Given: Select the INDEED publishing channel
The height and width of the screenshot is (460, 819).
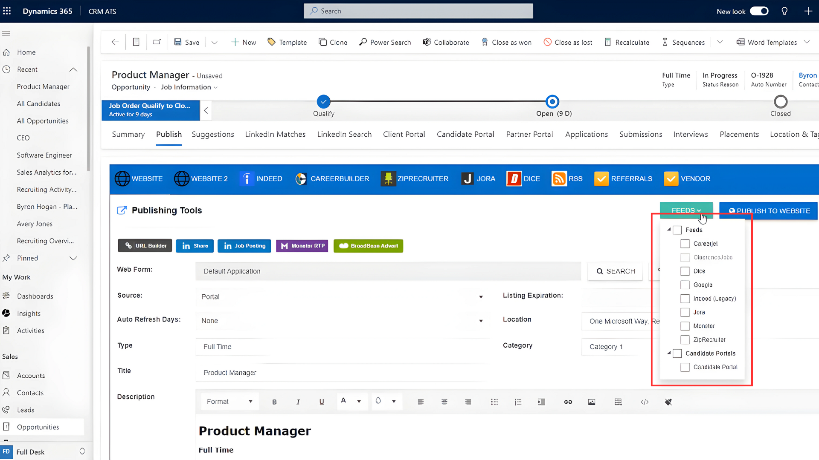Looking at the screenshot, I should [x=261, y=178].
